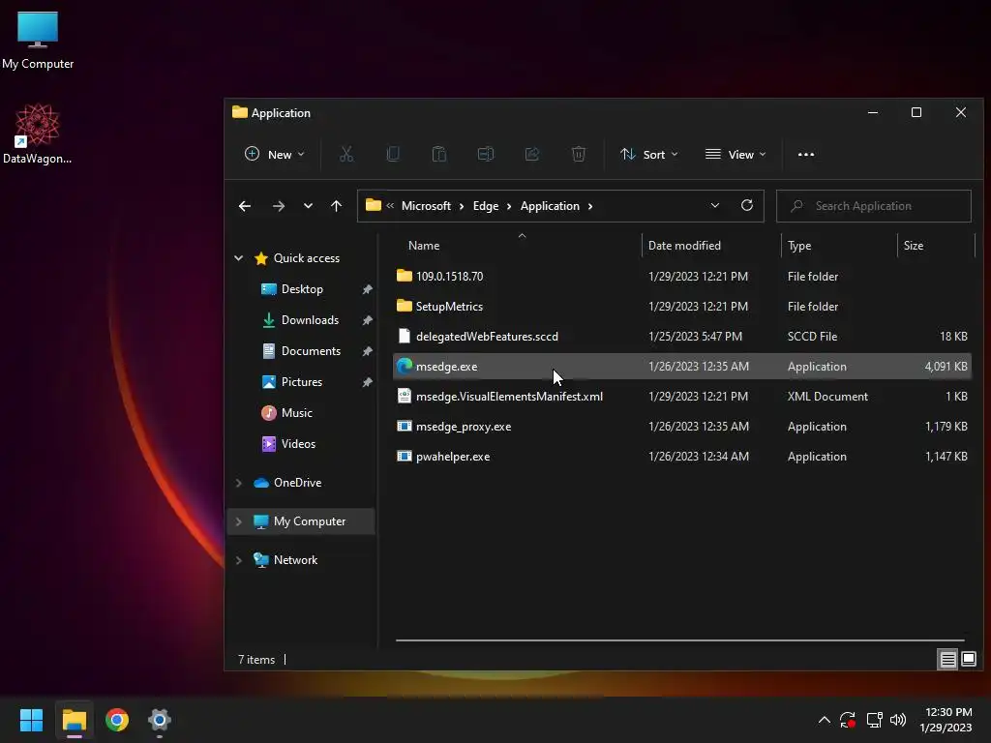991x743 pixels.
Task: Show hidden tray icons chevron
Action: (x=825, y=720)
